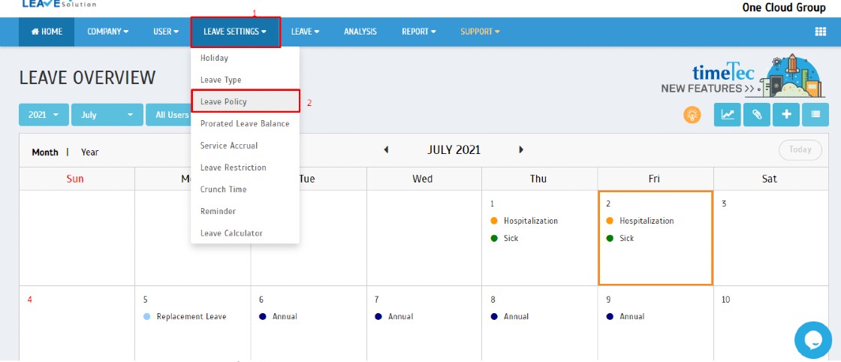The height and width of the screenshot is (362, 841).
Task: Click the JULY 2021 calendar heading
Action: point(454,150)
